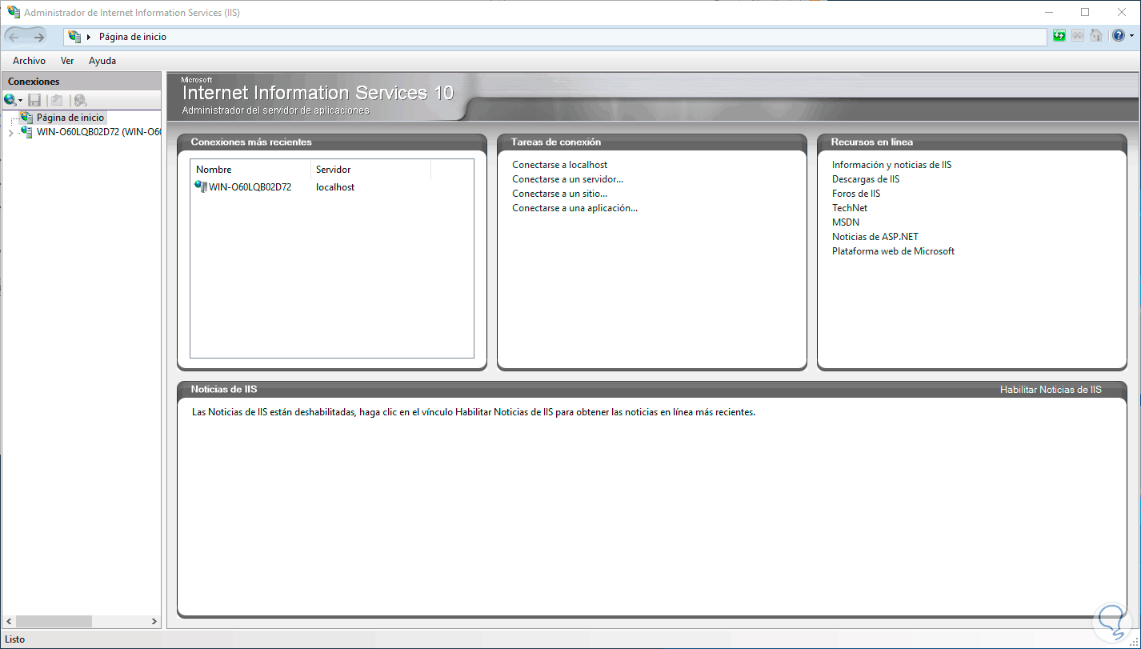Close the IIS Manager window
1141x649 pixels.
tap(1122, 13)
